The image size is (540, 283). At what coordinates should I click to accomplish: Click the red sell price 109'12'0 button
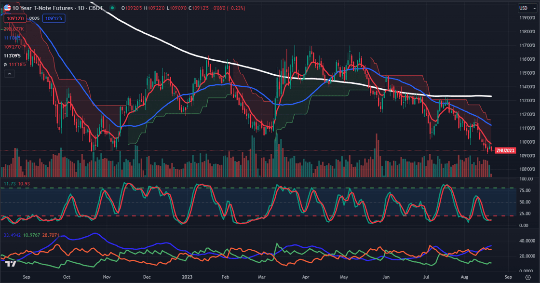[15, 18]
